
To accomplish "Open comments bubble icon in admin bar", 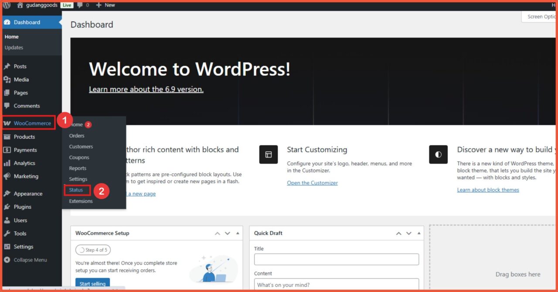I will click(80, 5).
